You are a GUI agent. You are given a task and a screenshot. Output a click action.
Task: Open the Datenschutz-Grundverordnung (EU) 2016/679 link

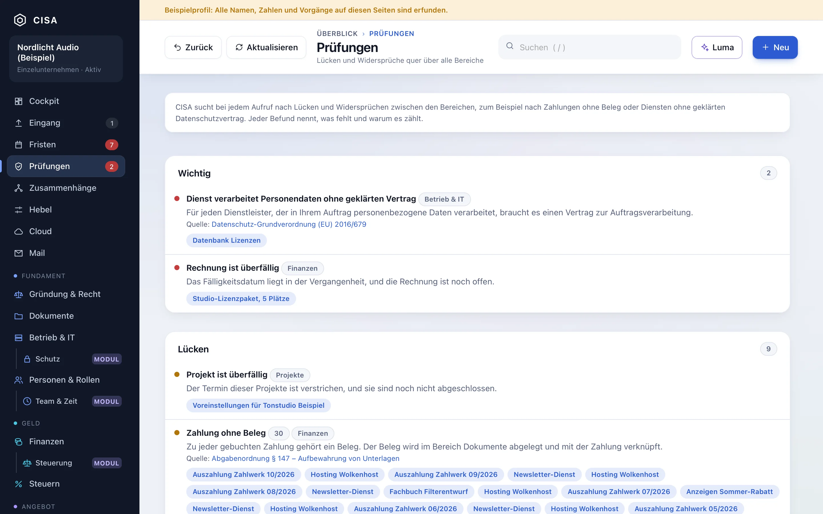(x=289, y=224)
